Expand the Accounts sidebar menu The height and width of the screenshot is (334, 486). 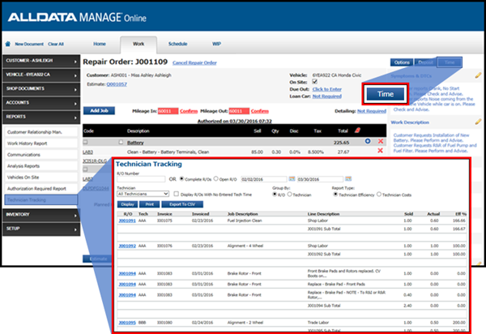[41, 103]
